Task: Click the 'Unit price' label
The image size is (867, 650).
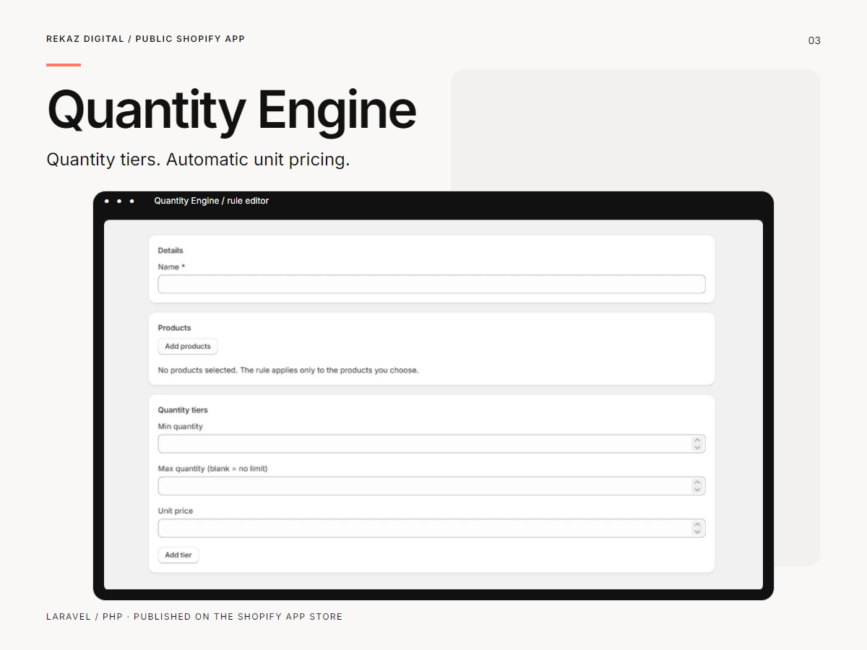Action: click(176, 511)
